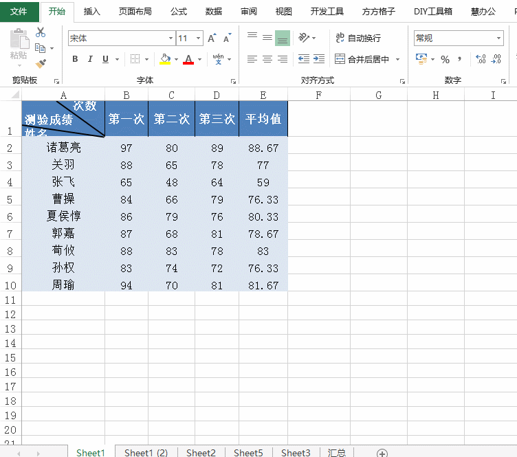This screenshot has height=457, width=517.
Task: Click the accounting number format icon
Action: click(421, 59)
